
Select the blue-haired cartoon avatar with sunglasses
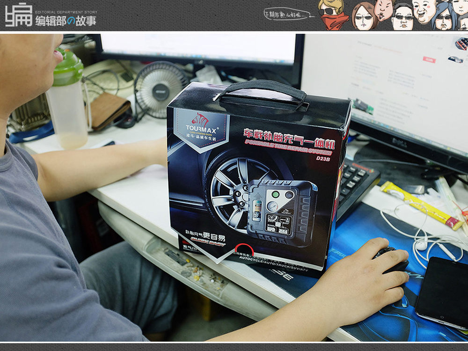[444, 17]
